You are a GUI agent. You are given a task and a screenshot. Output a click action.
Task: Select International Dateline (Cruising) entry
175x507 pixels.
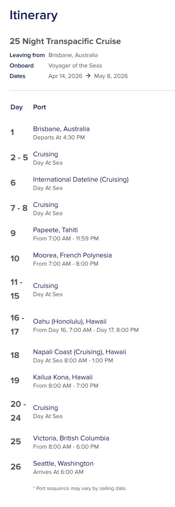81,179
